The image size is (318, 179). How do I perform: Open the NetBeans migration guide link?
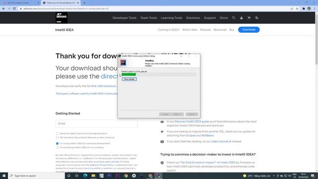coord(208,135)
